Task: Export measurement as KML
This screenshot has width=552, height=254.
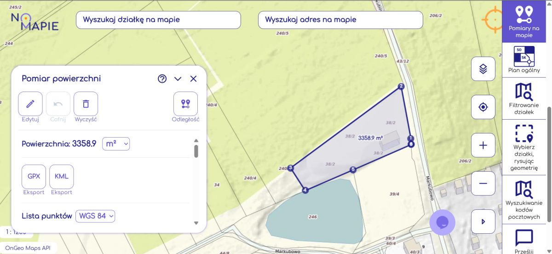Action: tap(62, 176)
